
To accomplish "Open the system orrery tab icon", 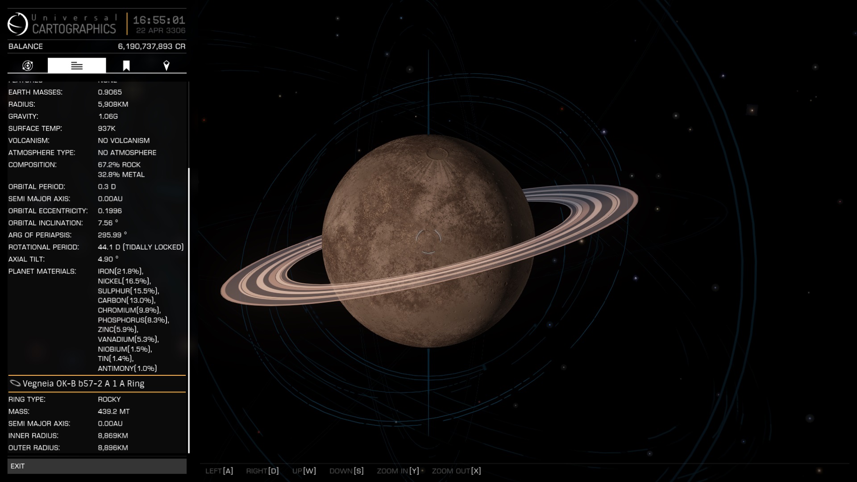I will [x=28, y=66].
